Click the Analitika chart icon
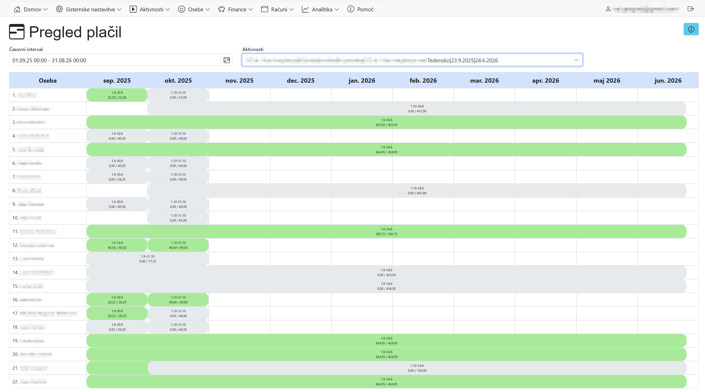Screen dimensions: 705x392 (305, 9)
